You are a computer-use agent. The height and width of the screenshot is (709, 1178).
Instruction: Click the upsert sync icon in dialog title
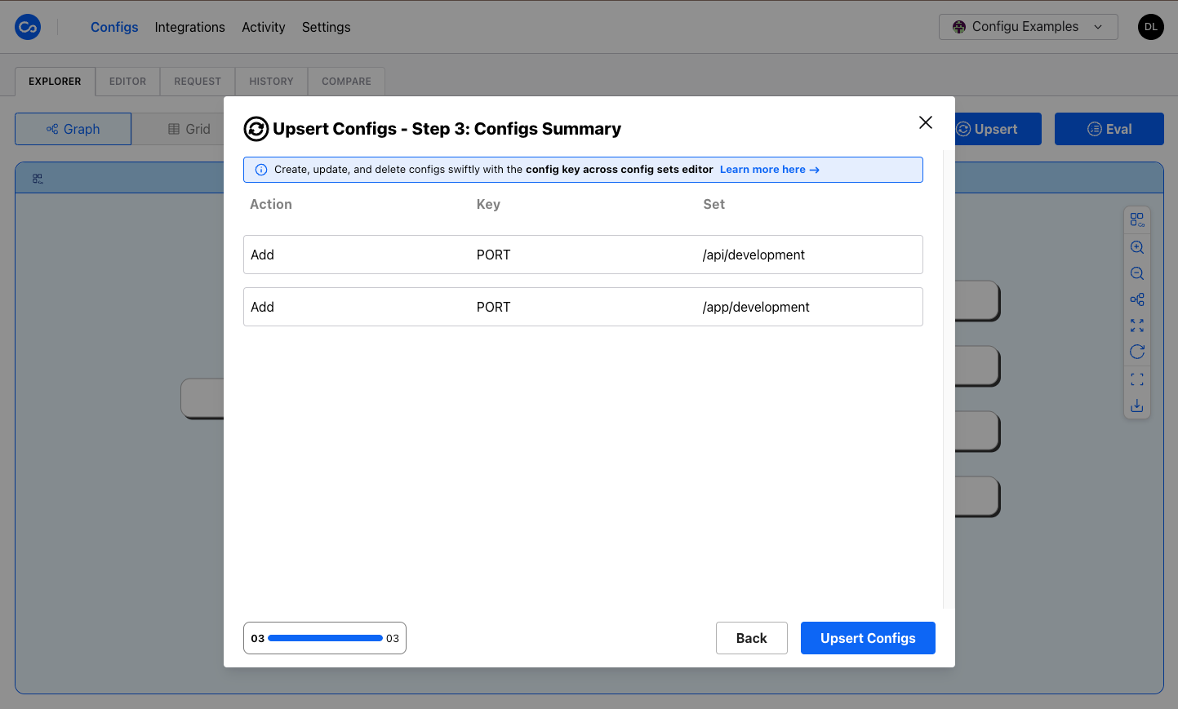pyautogui.click(x=256, y=129)
